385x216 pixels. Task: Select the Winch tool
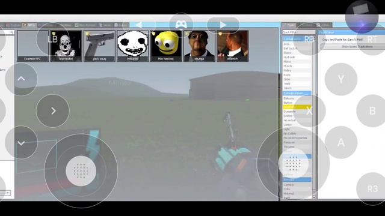click(297, 88)
